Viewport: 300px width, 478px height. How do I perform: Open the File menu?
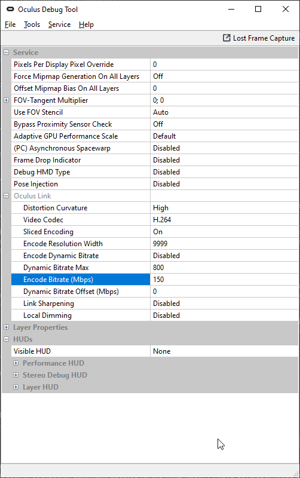click(x=10, y=24)
